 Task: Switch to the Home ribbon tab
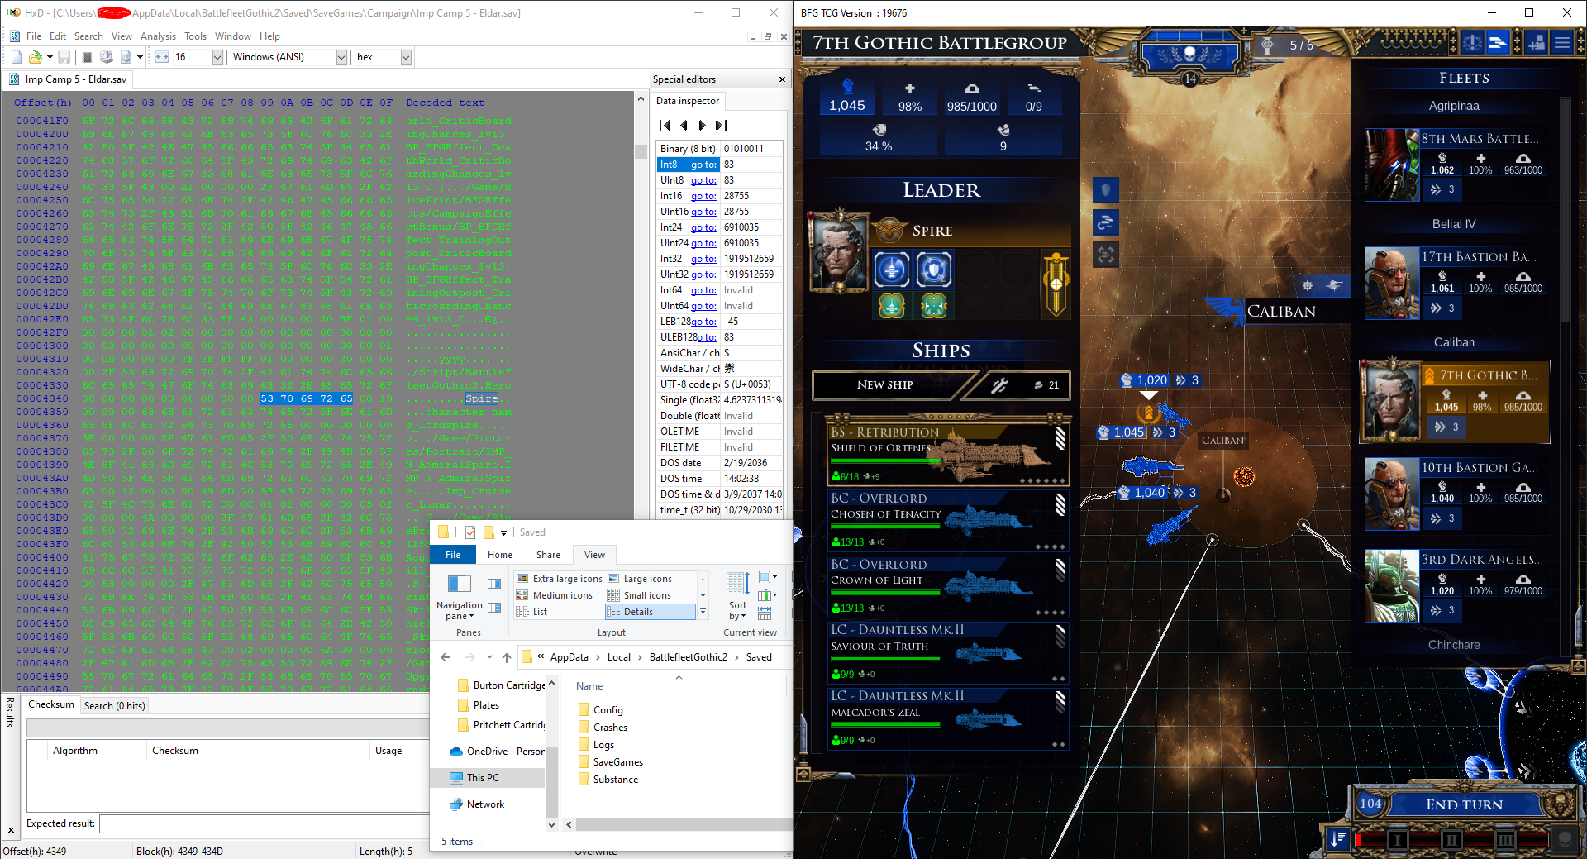(x=500, y=555)
